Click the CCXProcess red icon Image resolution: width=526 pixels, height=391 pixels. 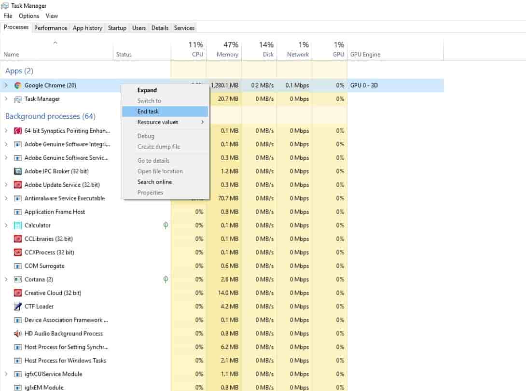(17, 252)
